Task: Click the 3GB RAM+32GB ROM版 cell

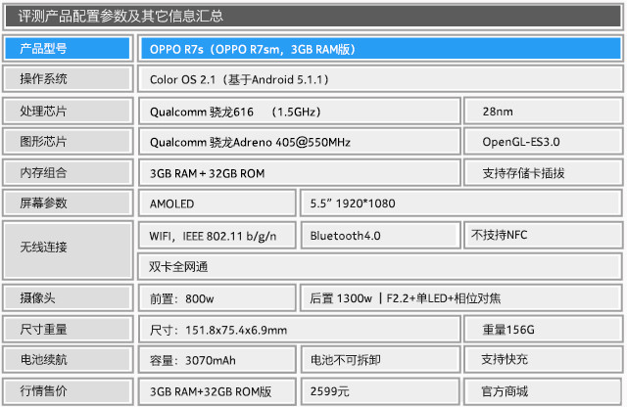Action: click(217, 391)
